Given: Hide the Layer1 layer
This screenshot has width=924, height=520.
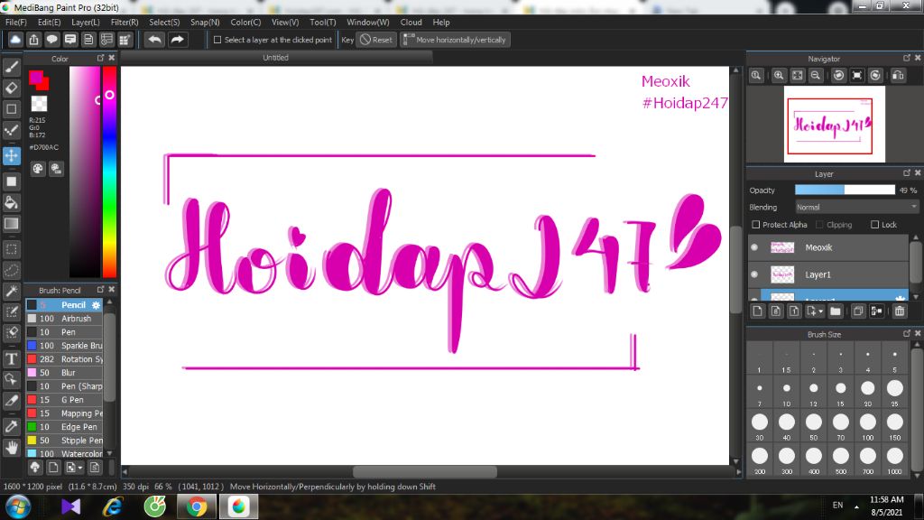Looking at the screenshot, I should click(754, 274).
